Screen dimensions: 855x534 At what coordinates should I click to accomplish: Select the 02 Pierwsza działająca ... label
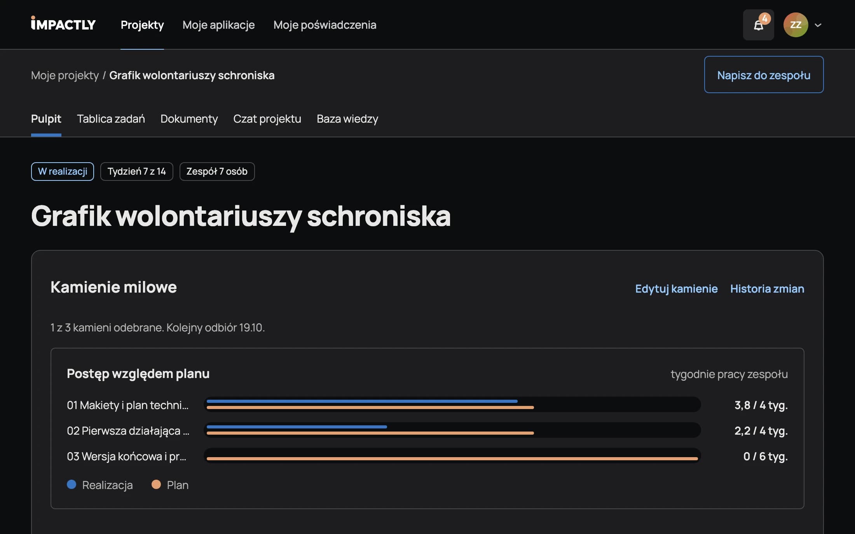point(128,431)
